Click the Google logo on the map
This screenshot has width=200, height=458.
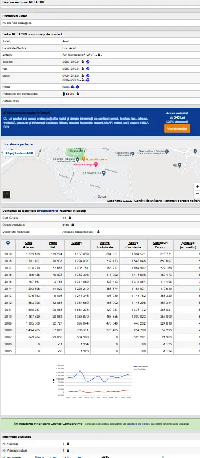(102, 196)
